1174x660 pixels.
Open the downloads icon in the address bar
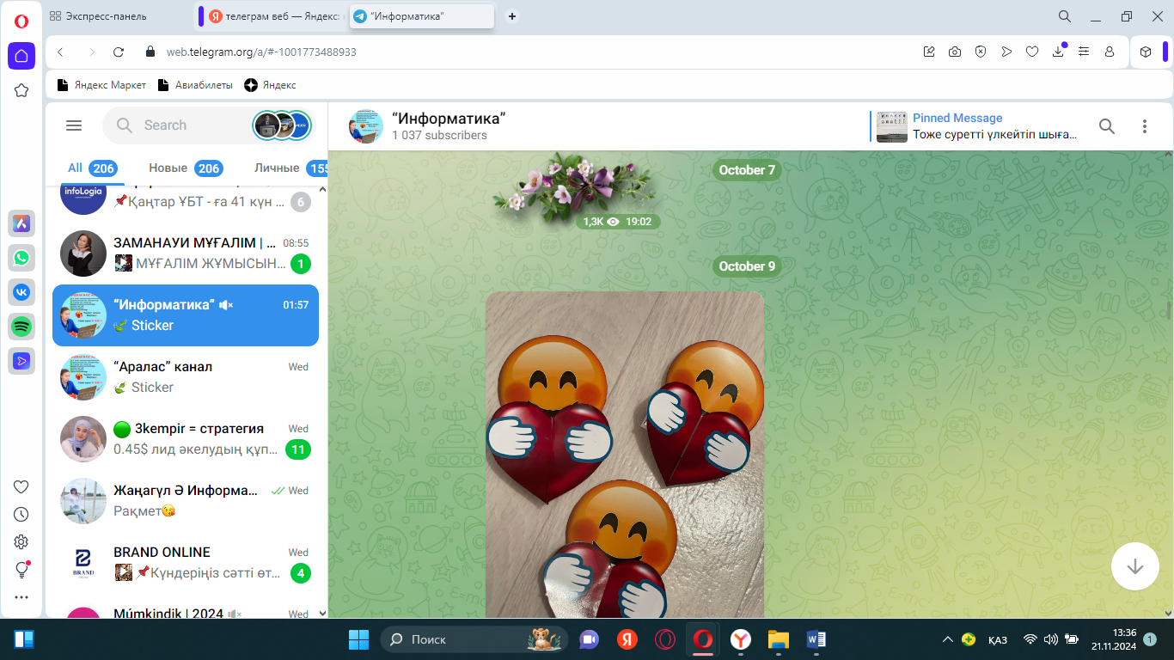pos(1058,52)
